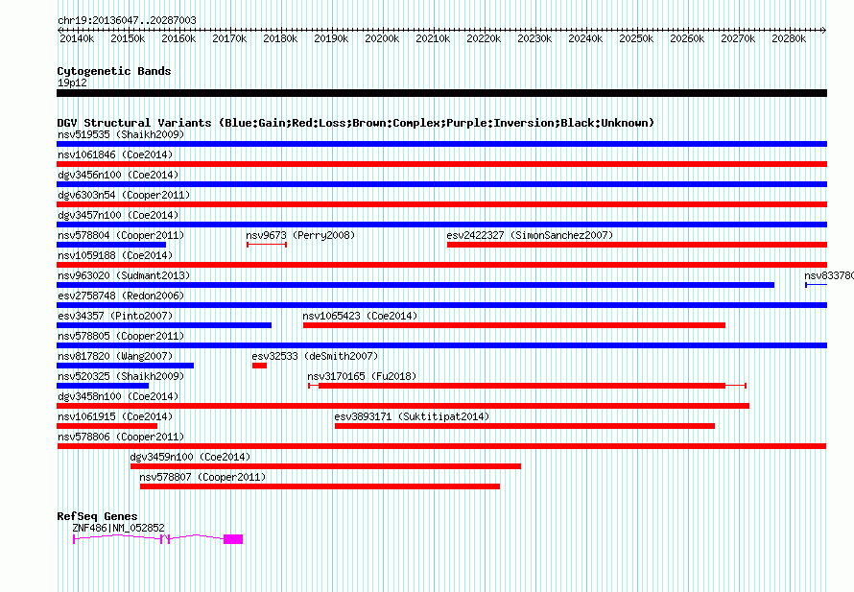Click the small red esv32533 bar
Screen dimensions: 854x592
click(259, 366)
